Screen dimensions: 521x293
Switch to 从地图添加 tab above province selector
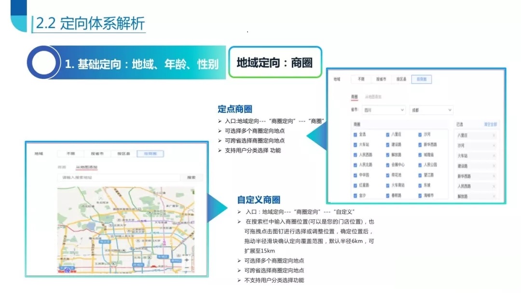point(373,97)
